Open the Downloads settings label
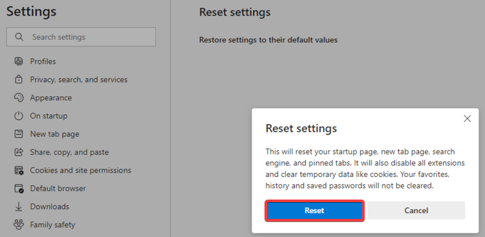485x237 pixels. pyautogui.click(x=50, y=207)
